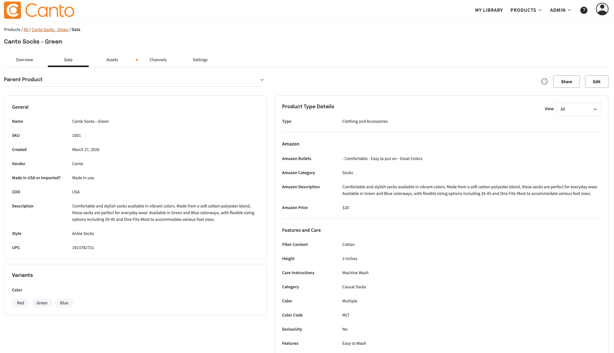Click the COO value USA

coord(76,192)
